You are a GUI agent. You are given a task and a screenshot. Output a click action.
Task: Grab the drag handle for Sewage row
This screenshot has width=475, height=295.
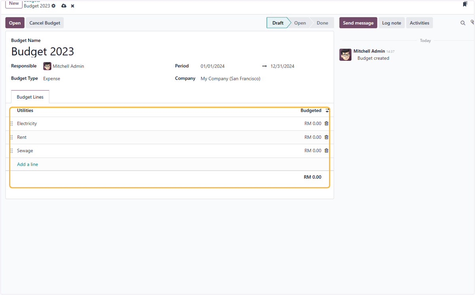[x=11, y=151]
